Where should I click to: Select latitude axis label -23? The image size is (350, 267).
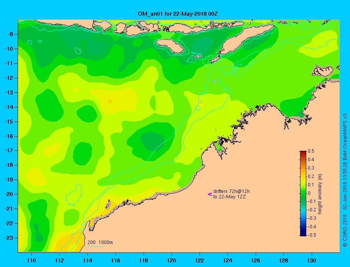click(8, 238)
